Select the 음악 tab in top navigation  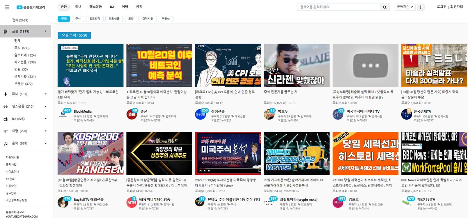coord(139,7)
